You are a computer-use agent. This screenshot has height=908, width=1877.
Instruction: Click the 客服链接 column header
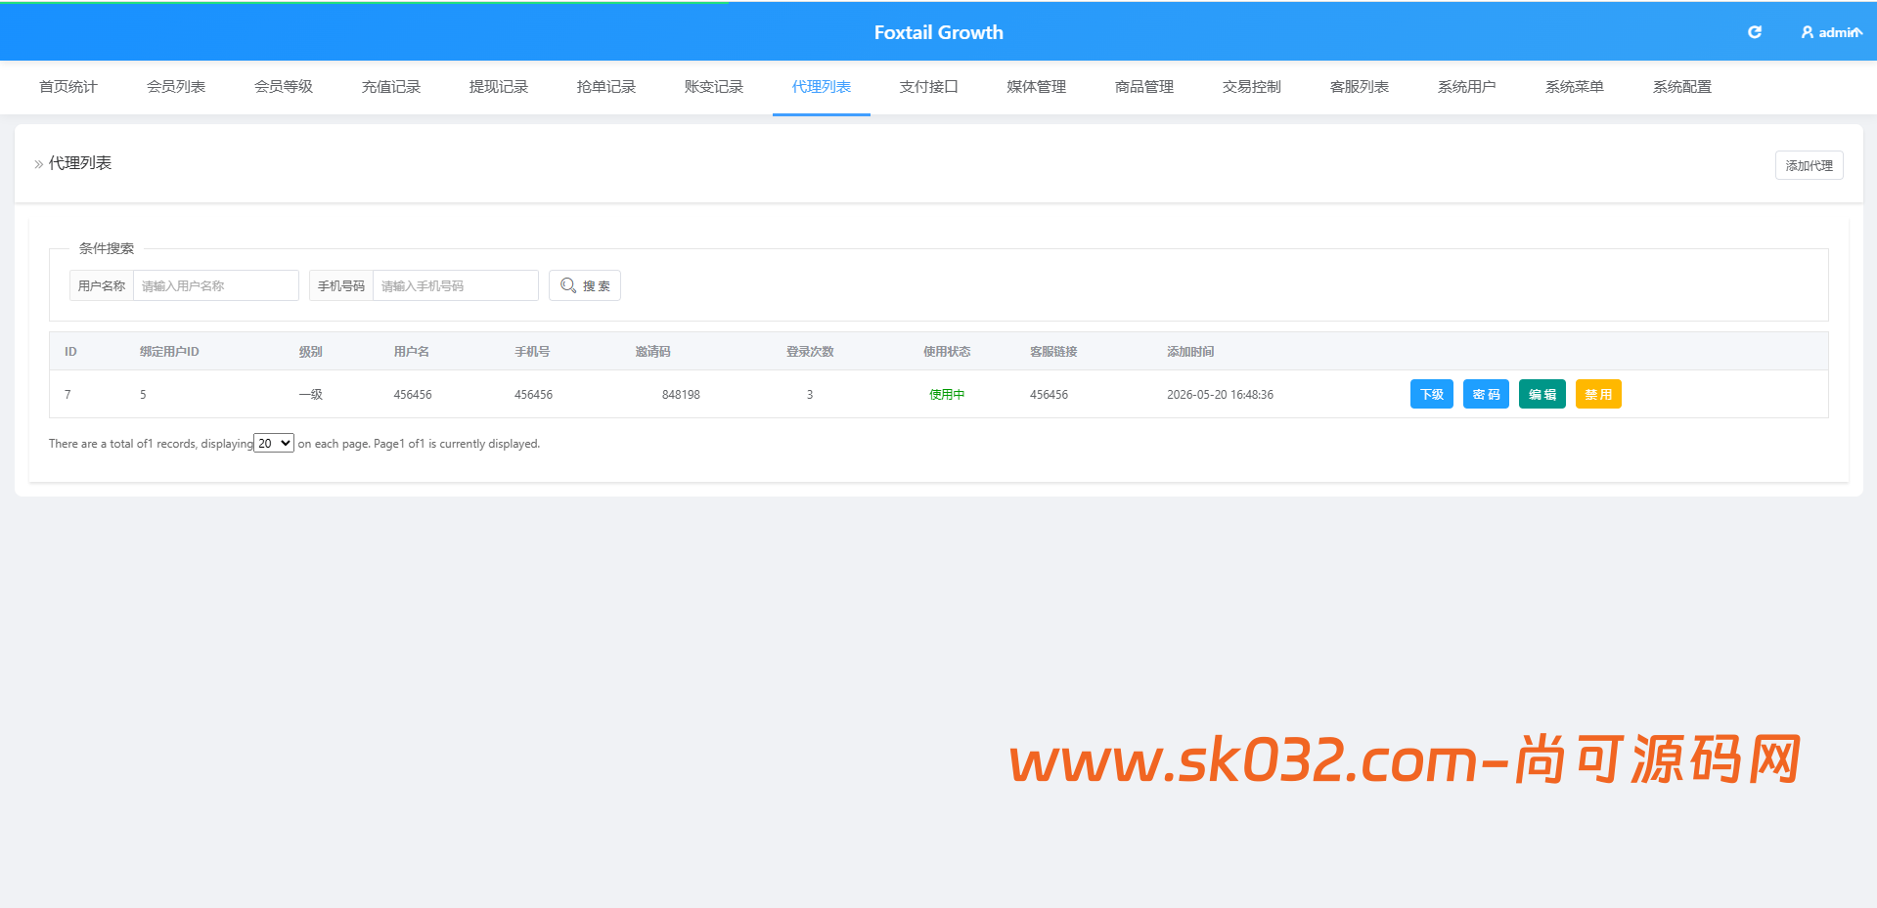[1053, 352]
